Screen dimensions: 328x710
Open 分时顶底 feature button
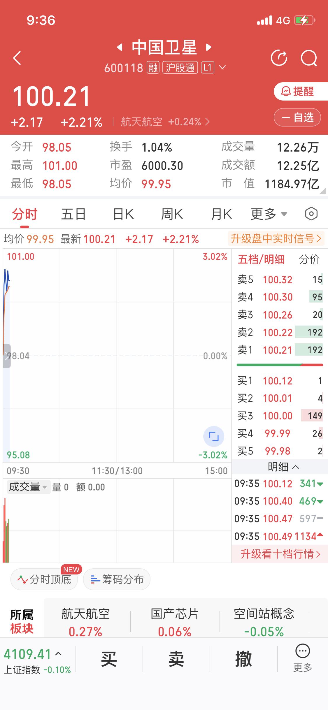44,579
